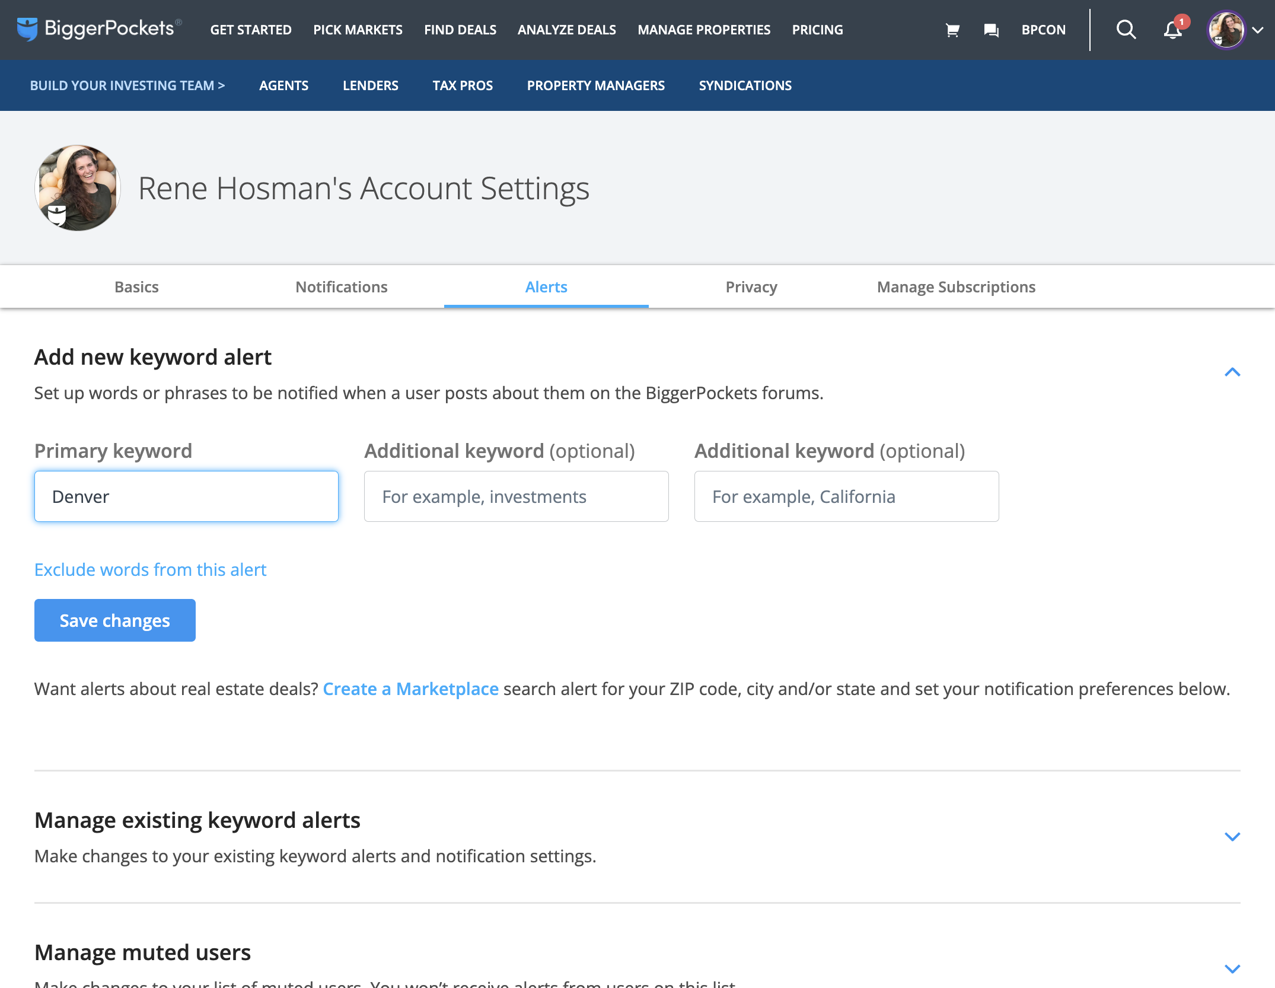Go to the Pricing page
Viewport: 1275px width, 988px height.
(817, 30)
